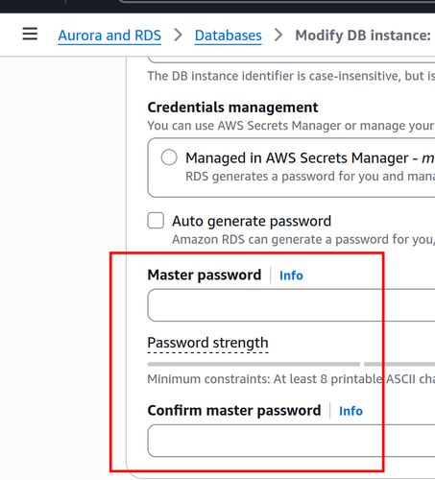Click the Confirm master password field

pyautogui.click(x=291, y=441)
